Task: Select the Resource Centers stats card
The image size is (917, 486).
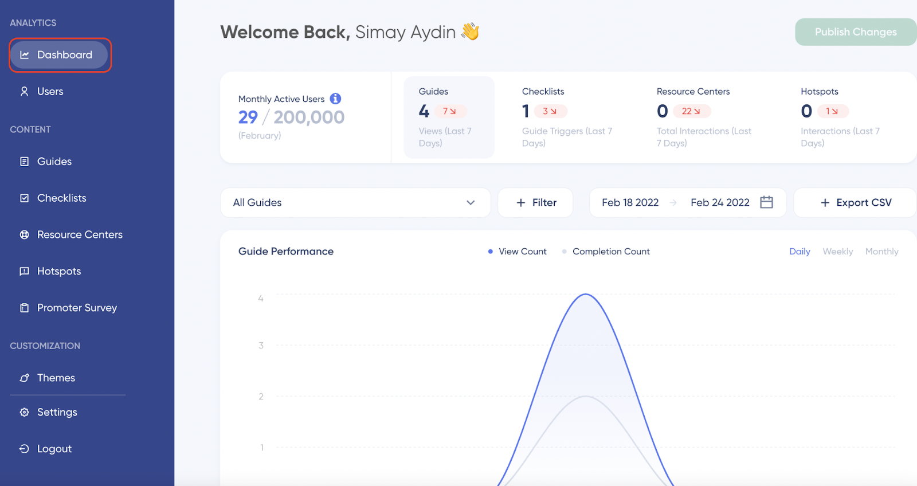Action: [x=705, y=117]
